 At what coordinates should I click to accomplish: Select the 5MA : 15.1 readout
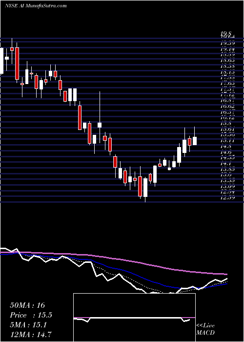pyautogui.click(x=28, y=325)
